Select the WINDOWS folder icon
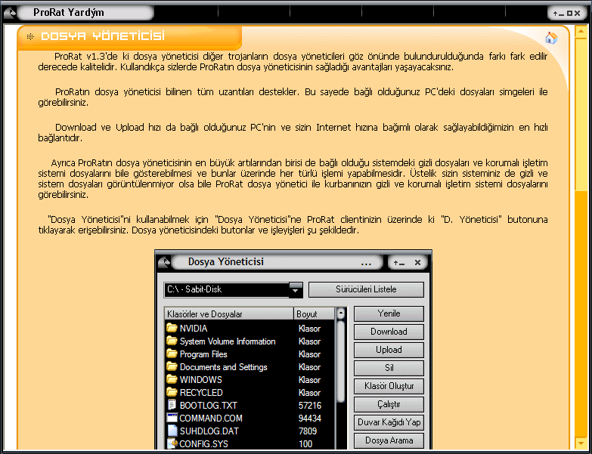 [x=172, y=380]
